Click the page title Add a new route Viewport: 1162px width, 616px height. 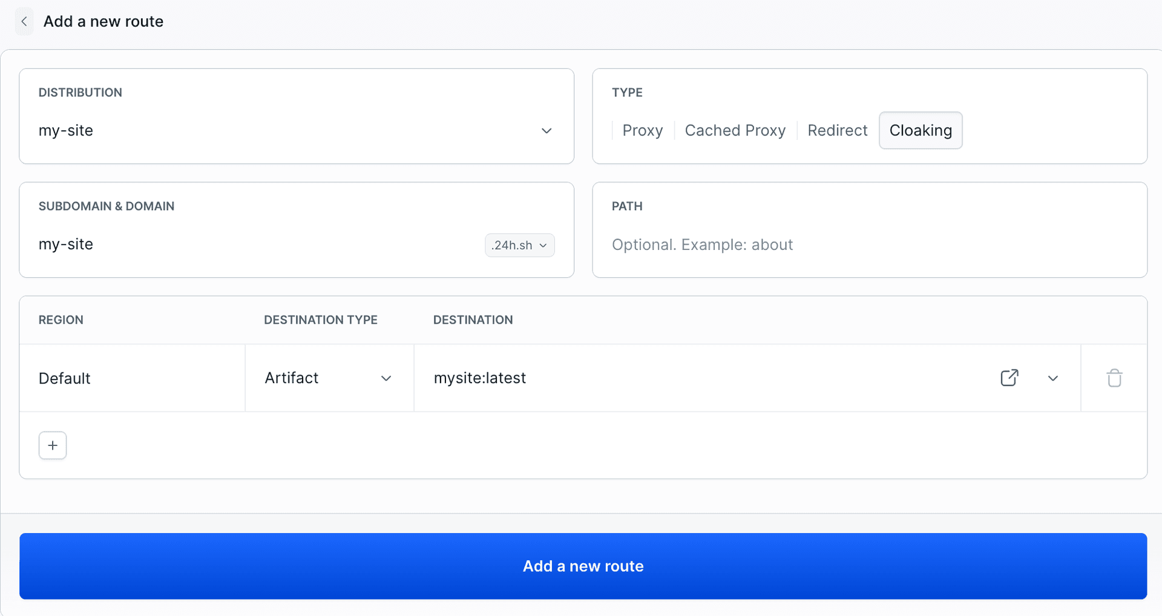pyautogui.click(x=103, y=22)
